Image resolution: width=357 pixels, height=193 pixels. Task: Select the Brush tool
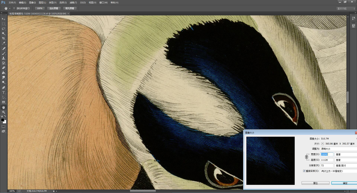pos(4,53)
